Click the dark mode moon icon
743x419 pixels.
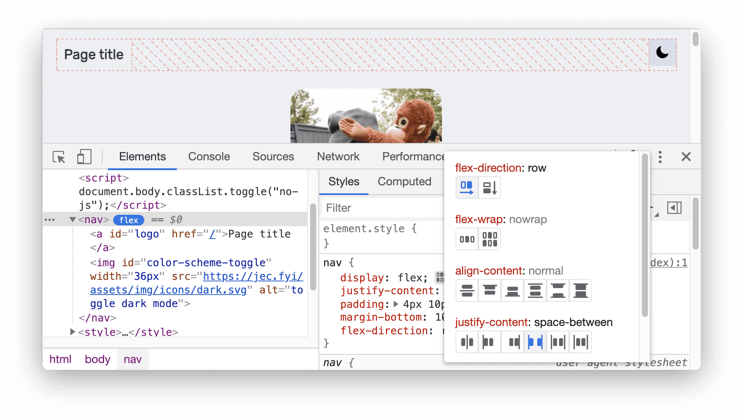tap(662, 54)
